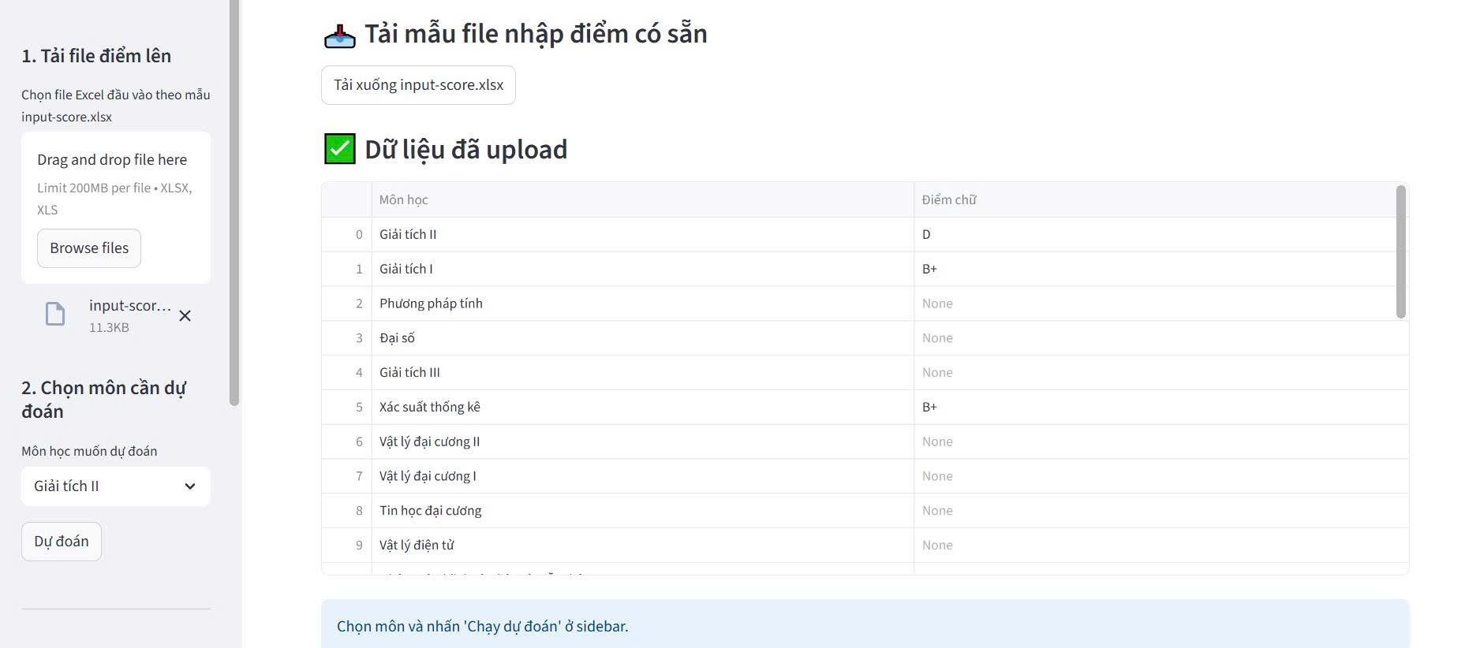
Task: Click the uploaded file document icon
Action: pyautogui.click(x=55, y=314)
